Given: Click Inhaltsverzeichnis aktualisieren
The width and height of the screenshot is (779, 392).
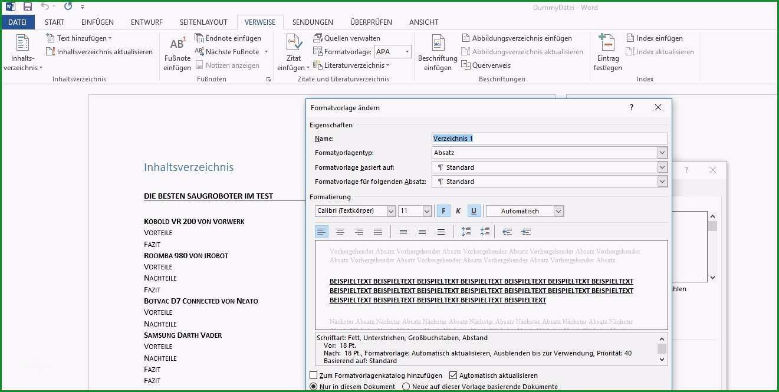Looking at the screenshot, I should pyautogui.click(x=99, y=52).
